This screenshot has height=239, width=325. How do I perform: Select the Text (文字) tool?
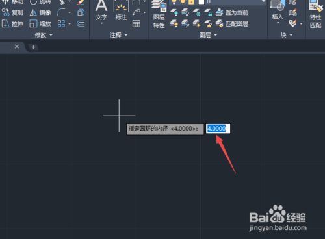[x=101, y=10]
